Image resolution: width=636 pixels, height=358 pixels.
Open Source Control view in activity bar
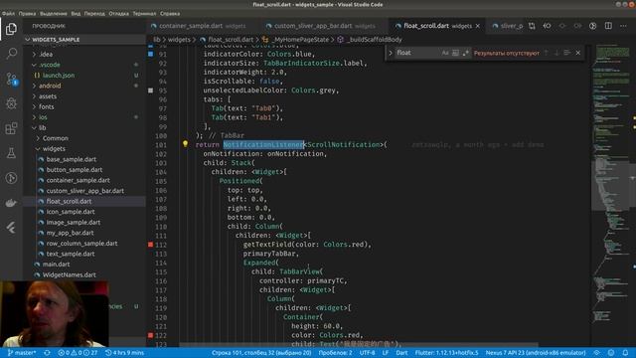pyautogui.click(x=11, y=79)
